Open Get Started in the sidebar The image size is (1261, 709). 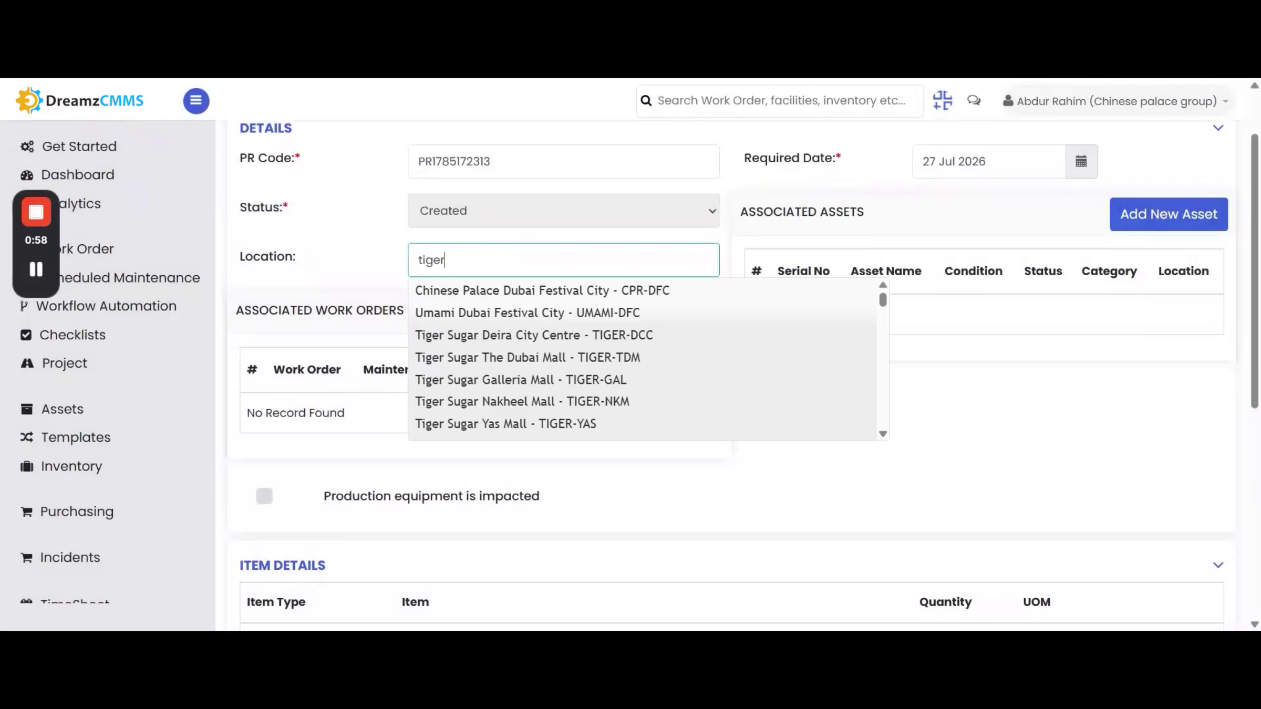click(x=79, y=147)
